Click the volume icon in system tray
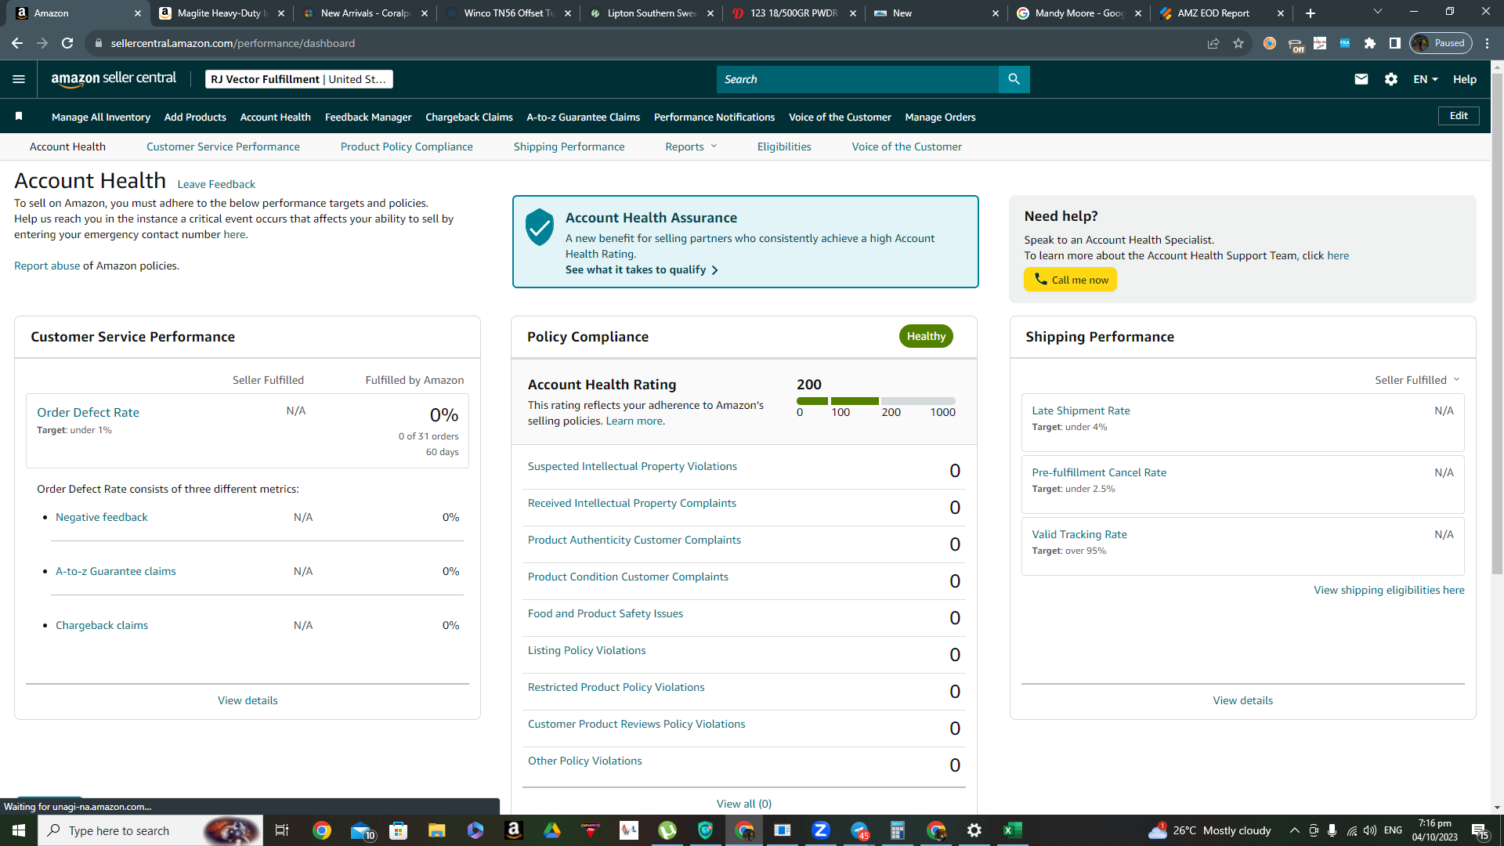 (x=1370, y=830)
